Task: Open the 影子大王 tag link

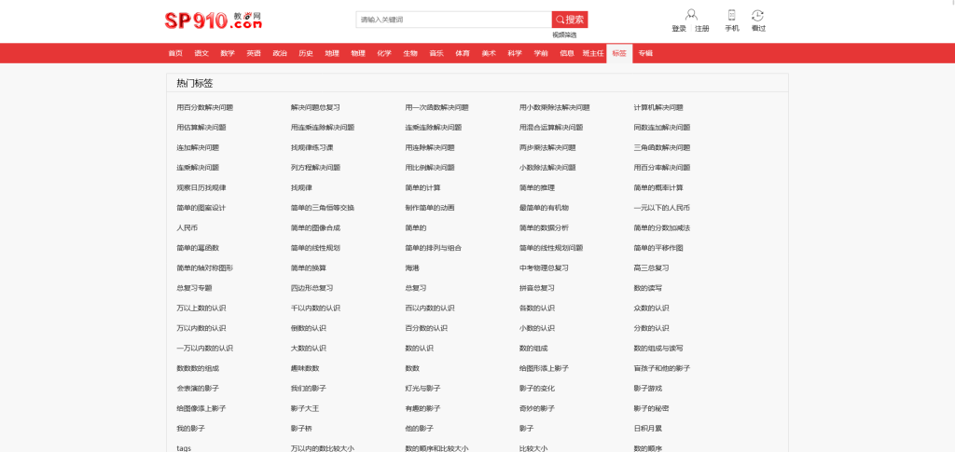Action: click(x=305, y=408)
